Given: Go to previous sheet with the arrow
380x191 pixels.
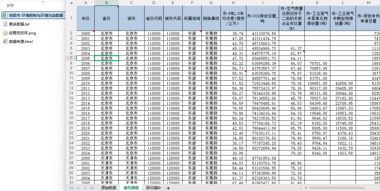Looking at the screenshot, I should click(x=78, y=188).
